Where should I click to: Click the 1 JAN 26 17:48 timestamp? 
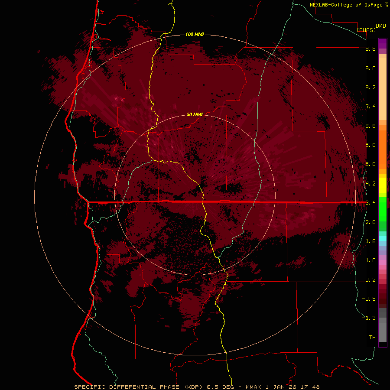292,387
